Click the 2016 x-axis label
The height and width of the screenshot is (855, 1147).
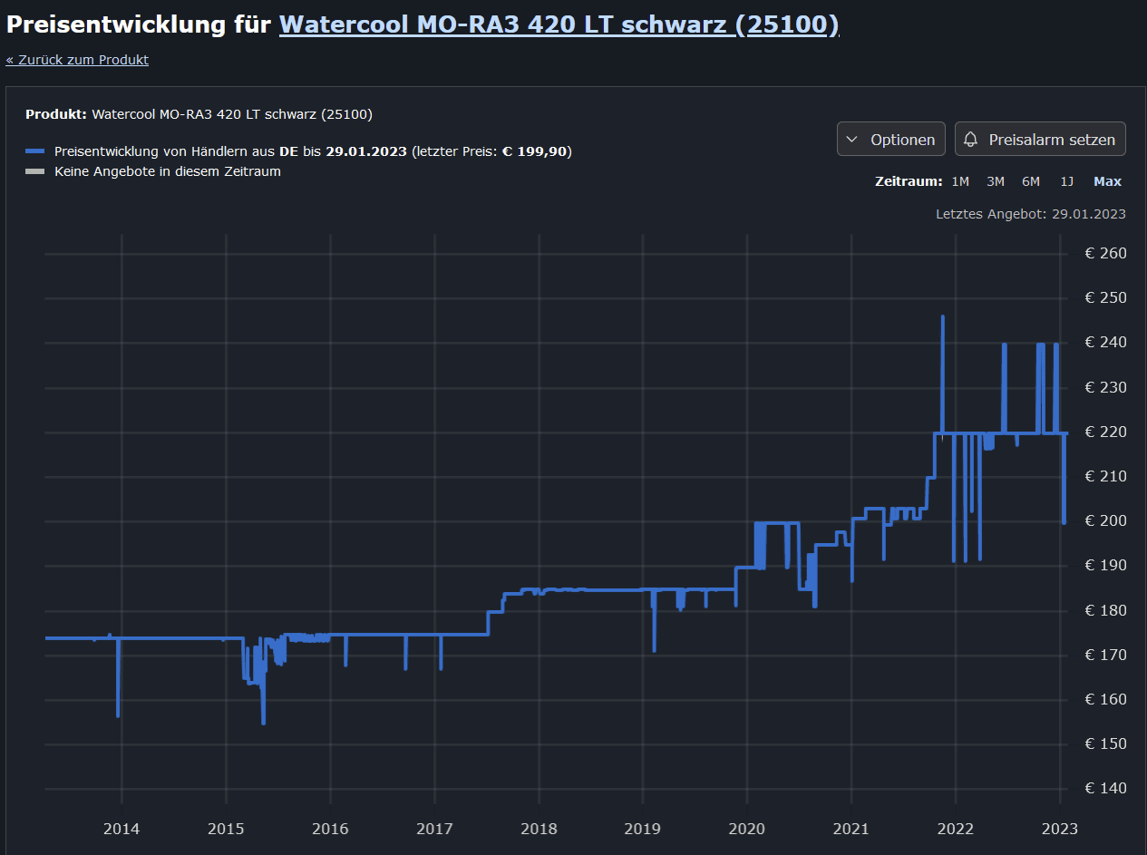pos(330,829)
